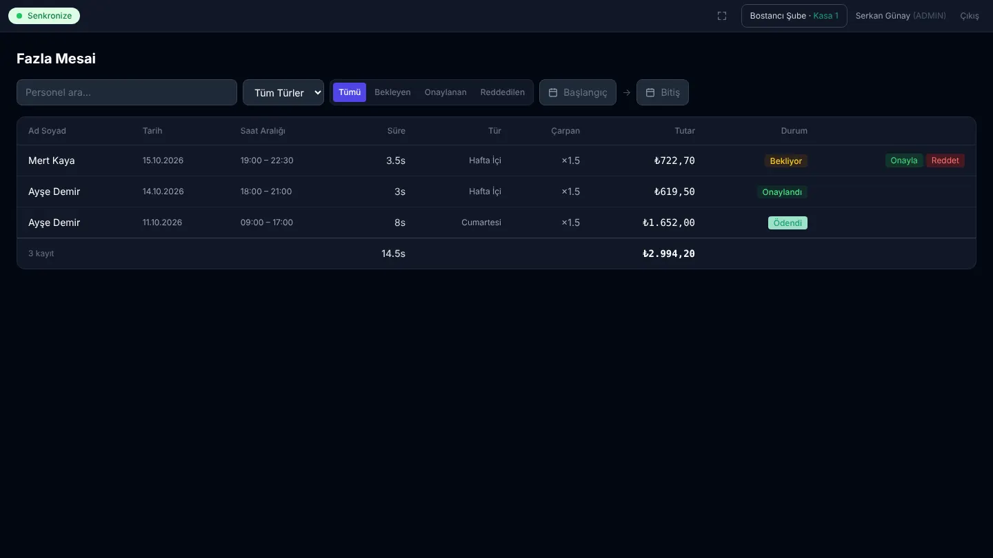
Task: Open Bostancı Şube Kasa 1 selector
Action: pos(794,16)
